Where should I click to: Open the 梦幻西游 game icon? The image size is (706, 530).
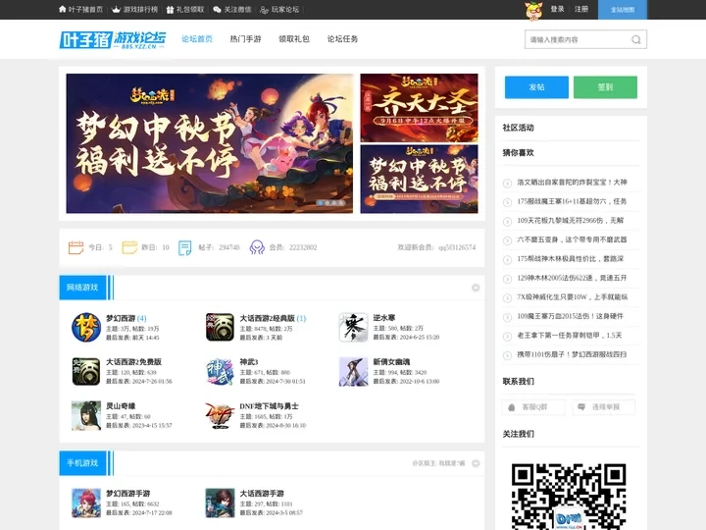click(86, 328)
